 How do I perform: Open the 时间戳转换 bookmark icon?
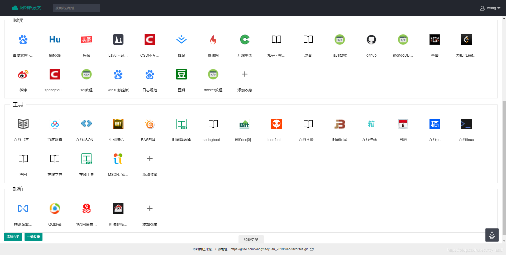coord(182,124)
